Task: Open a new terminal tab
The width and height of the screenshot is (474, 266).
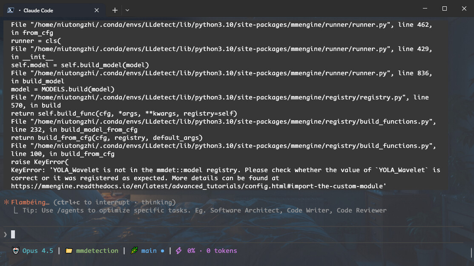Action: pos(115,10)
